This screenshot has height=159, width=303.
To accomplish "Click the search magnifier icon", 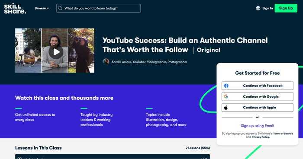I will (x=60, y=8).
